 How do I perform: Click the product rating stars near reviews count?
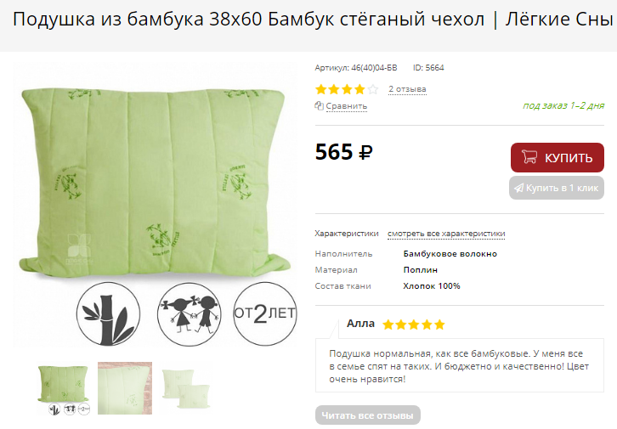coord(347,89)
